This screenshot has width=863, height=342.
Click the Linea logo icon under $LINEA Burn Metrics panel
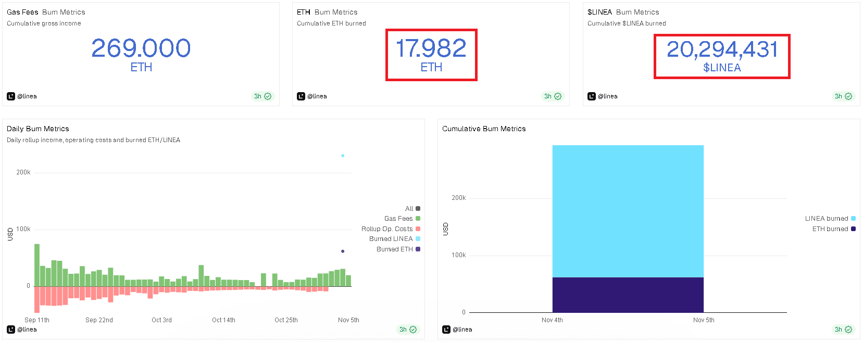coord(592,96)
